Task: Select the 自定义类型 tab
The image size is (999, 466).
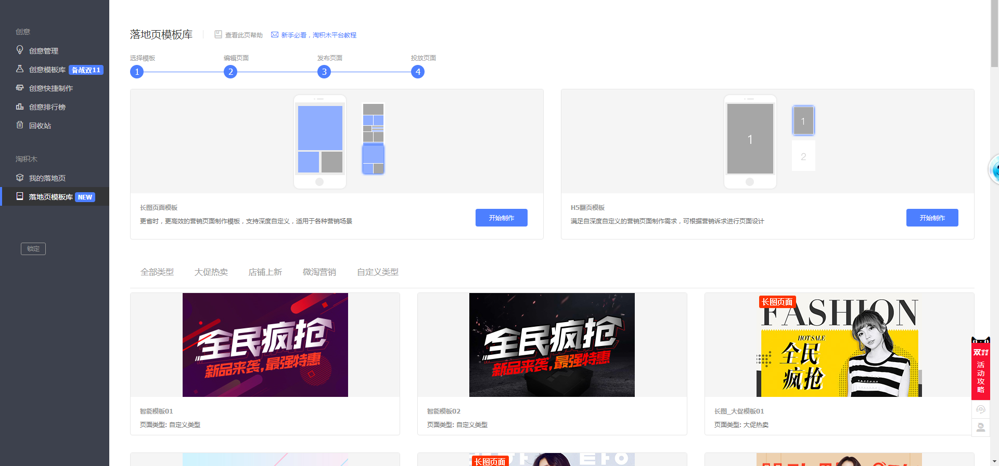Action: (378, 272)
